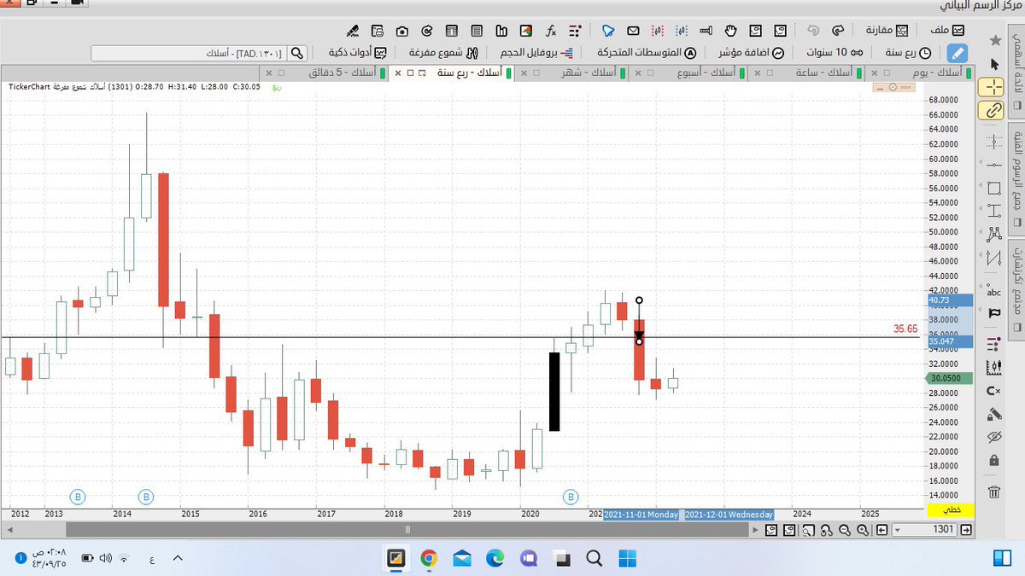Select the measurement range tool
1025x576 pixels.
pos(993,211)
